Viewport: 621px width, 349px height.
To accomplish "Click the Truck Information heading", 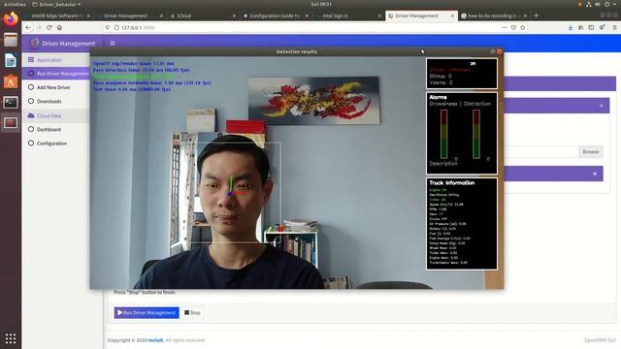I will tap(452, 183).
